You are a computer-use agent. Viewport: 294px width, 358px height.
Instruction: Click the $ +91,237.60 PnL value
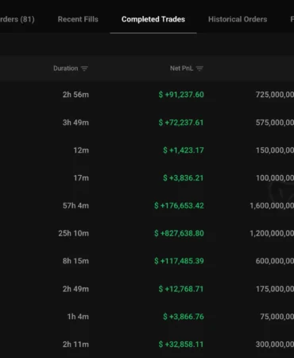pyautogui.click(x=181, y=95)
